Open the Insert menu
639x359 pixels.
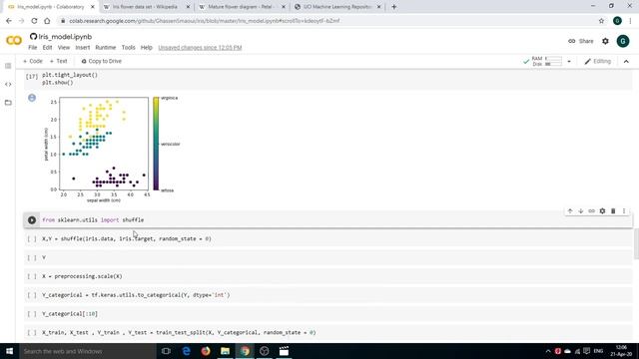coord(82,48)
